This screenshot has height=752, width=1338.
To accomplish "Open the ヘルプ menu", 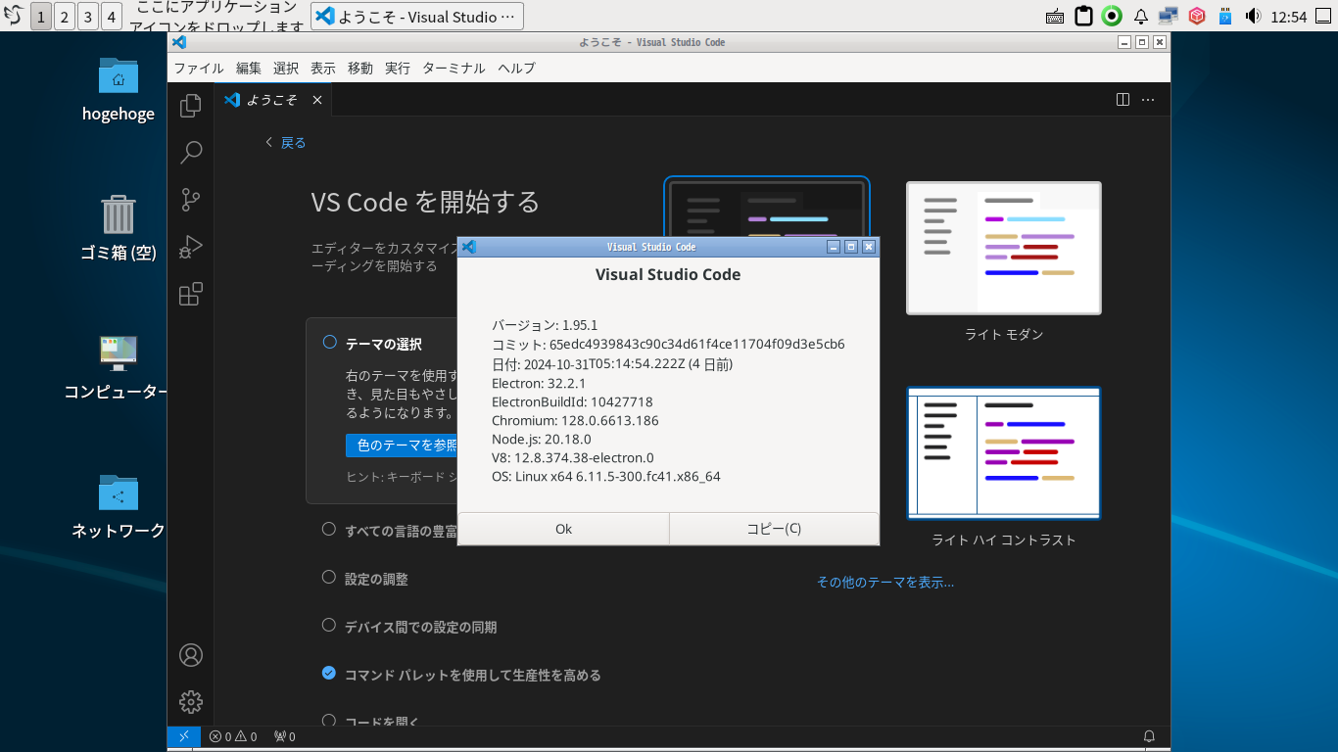I will 516,68.
